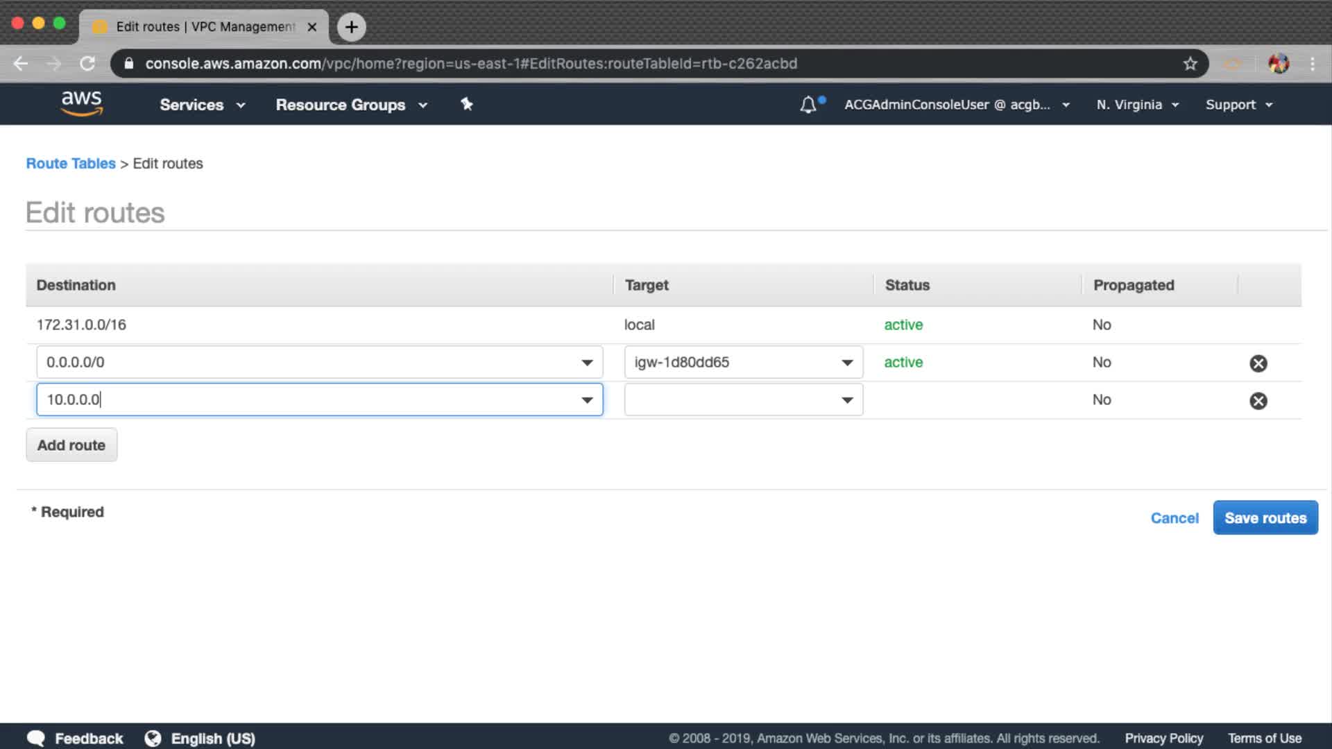Click the AWS logo home icon
This screenshot has width=1332, height=749.
[x=81, y=103]
